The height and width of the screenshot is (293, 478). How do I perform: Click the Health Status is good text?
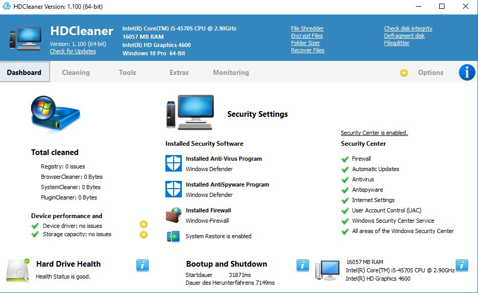(x=63, y=276)
